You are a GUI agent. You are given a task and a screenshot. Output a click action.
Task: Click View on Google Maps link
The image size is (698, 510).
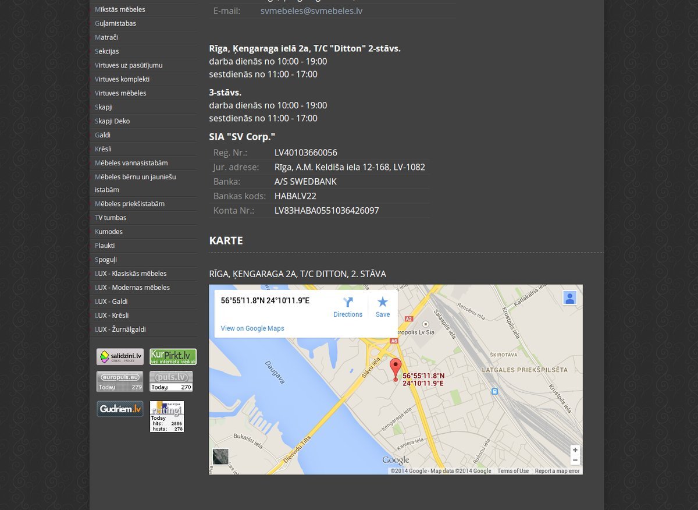point(252,328)
